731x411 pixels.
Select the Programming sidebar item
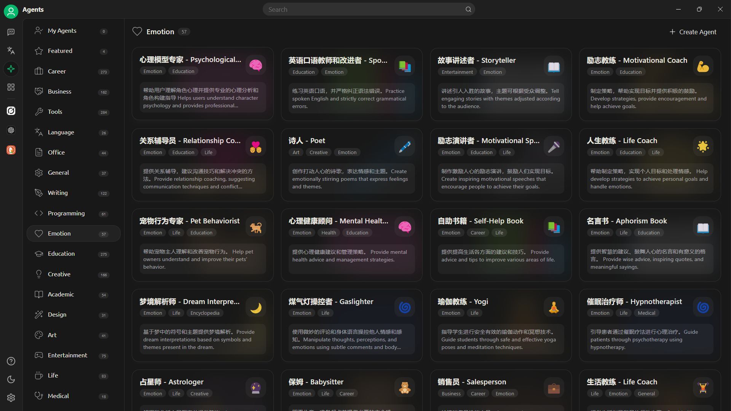tap(73, 213)
